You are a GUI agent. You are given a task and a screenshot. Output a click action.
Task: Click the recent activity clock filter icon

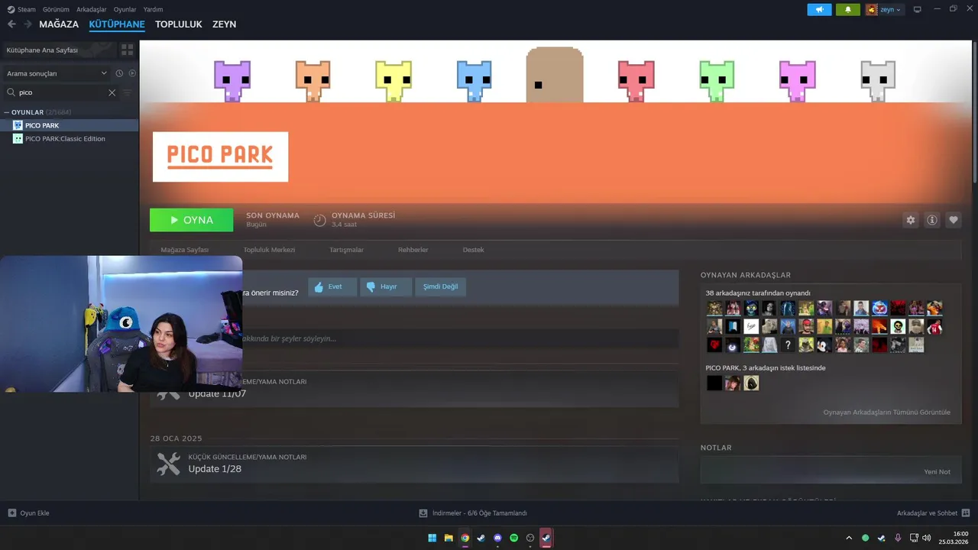point(119,73)
